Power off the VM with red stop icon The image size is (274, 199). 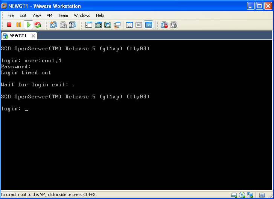(9, 25)
